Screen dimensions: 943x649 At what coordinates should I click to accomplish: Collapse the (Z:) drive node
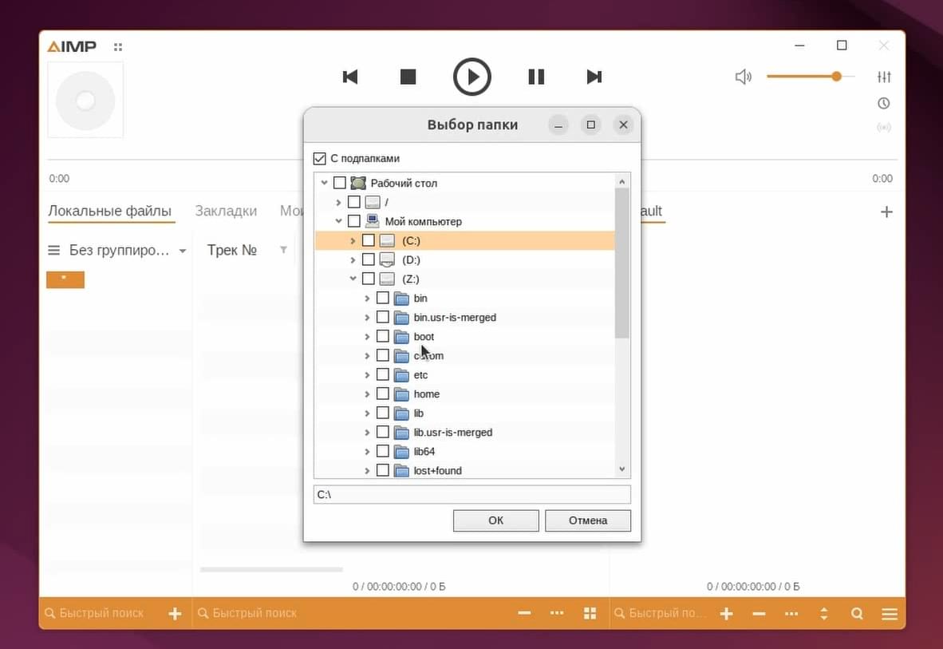click(353, 279)
